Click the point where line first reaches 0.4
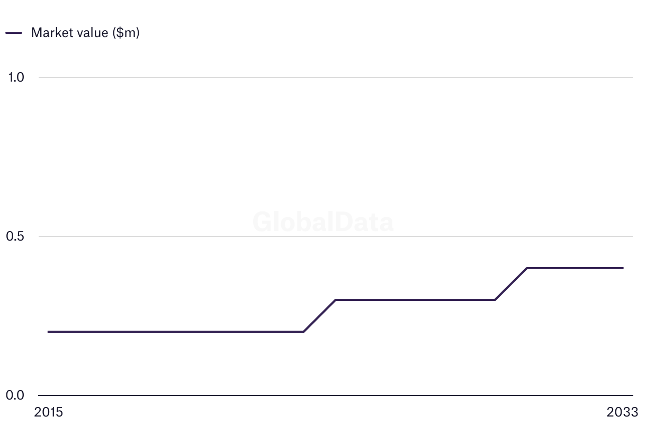This screenshot has height=443, width=646. coord(527,268)
